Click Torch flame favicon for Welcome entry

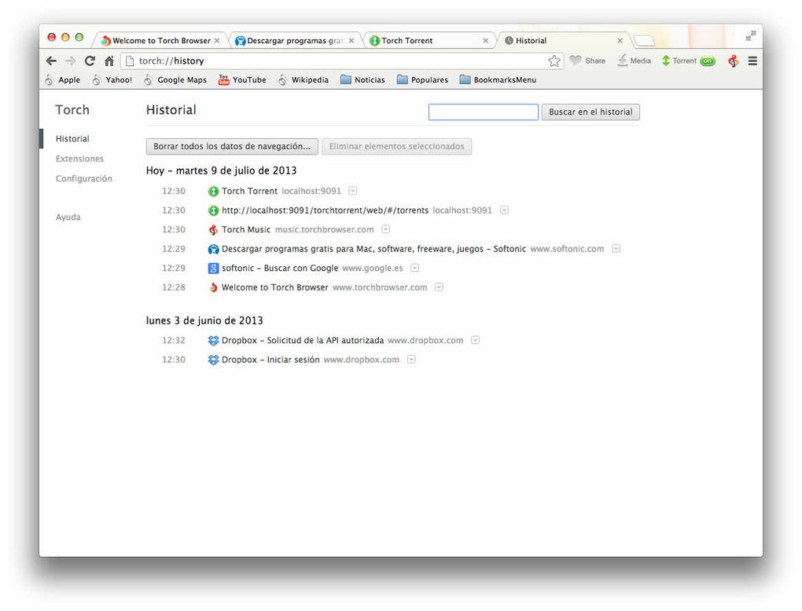[213, 287]
